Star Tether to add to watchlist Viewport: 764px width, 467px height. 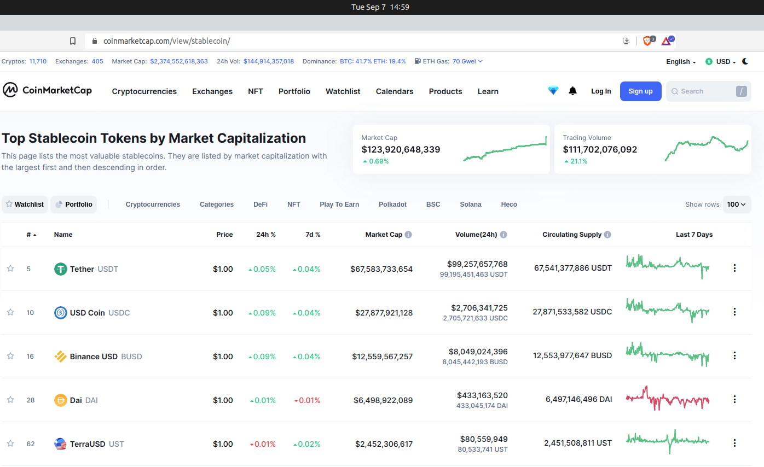click(10, 268)
